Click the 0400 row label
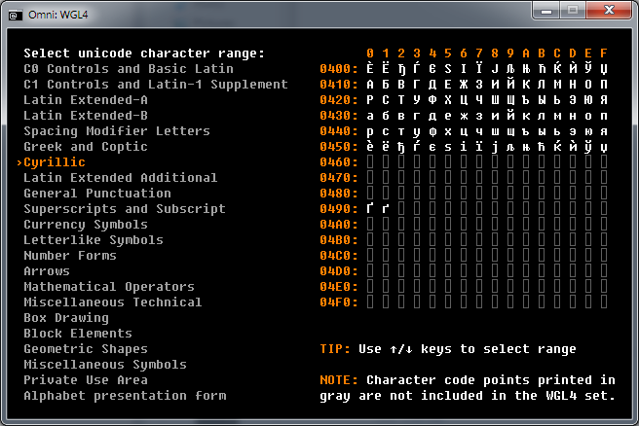 click(x=339, y=69)
